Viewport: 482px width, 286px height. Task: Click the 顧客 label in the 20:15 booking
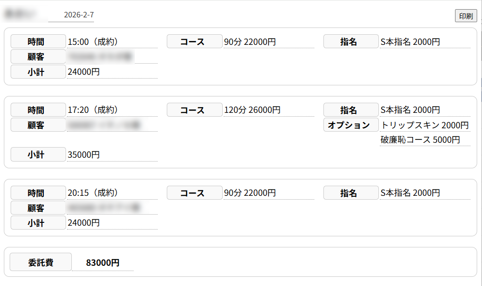38,208
